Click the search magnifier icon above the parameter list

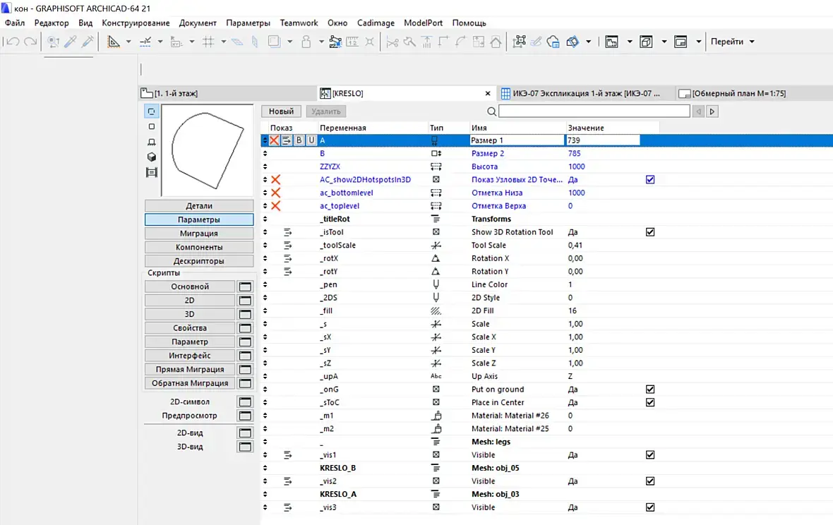tap(491, 111)
